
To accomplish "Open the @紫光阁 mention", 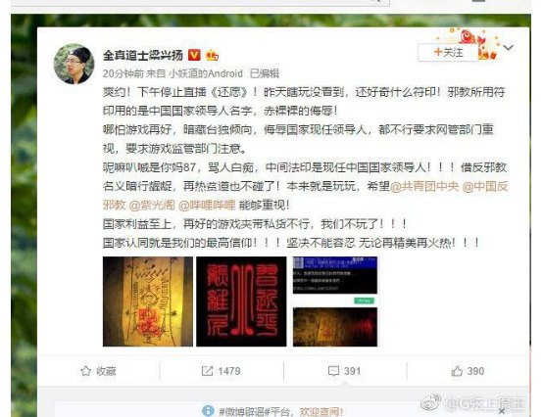I will [x=152, y=205].
